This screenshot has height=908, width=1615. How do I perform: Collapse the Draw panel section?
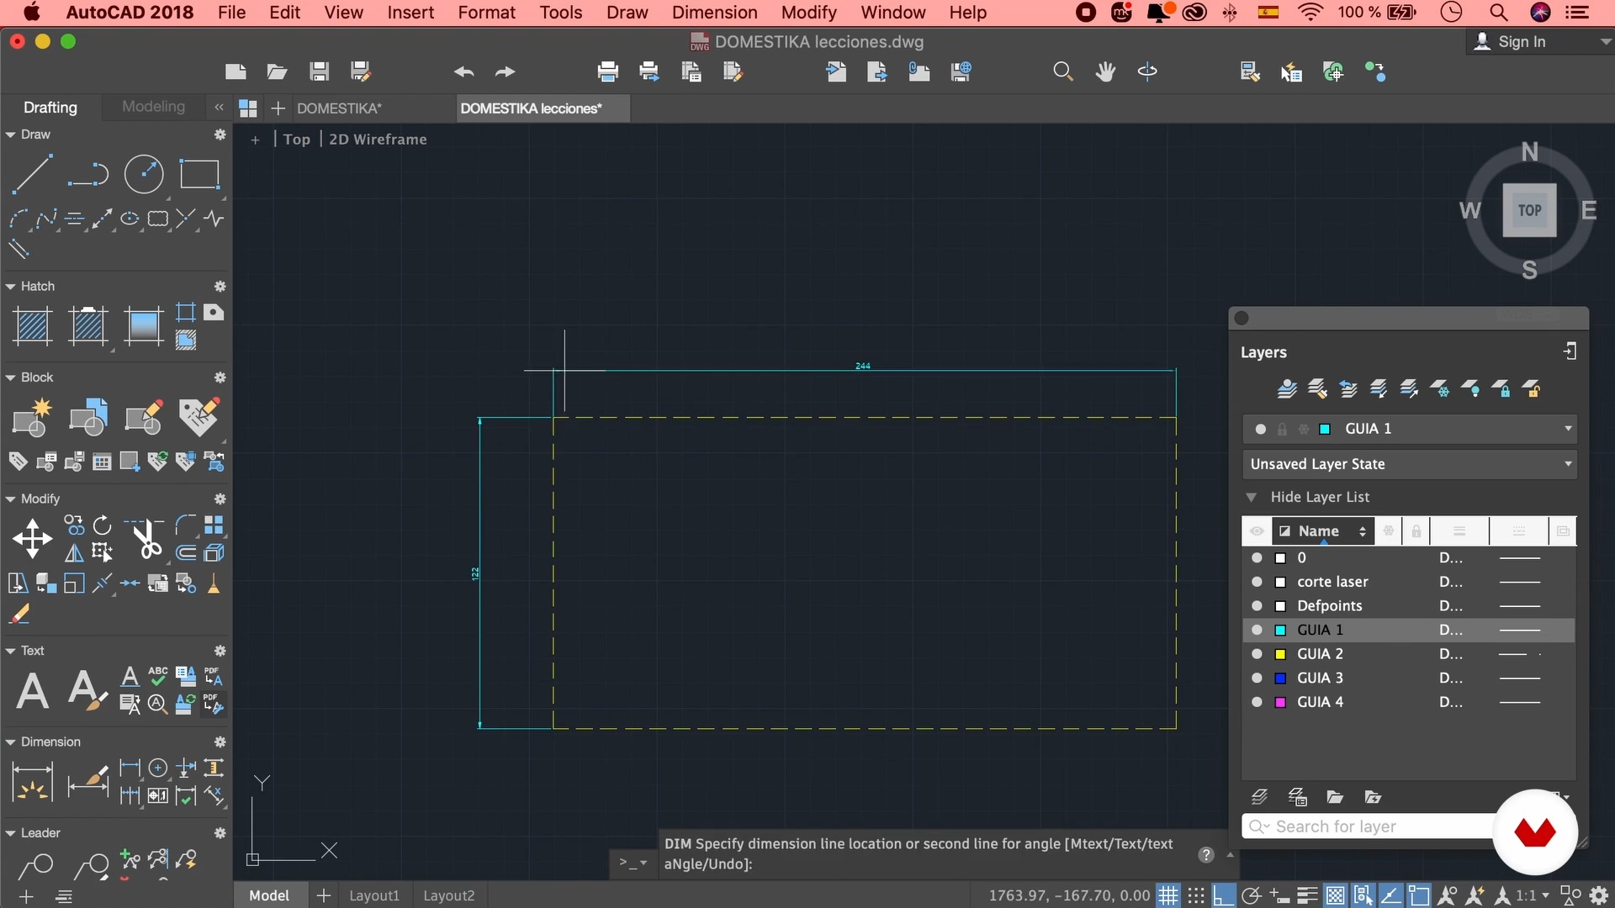click(10, 135)
